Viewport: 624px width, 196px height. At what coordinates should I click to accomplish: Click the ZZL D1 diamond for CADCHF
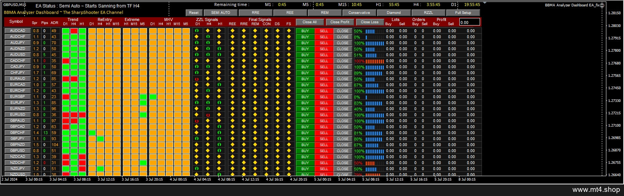(x=197, y=61)
